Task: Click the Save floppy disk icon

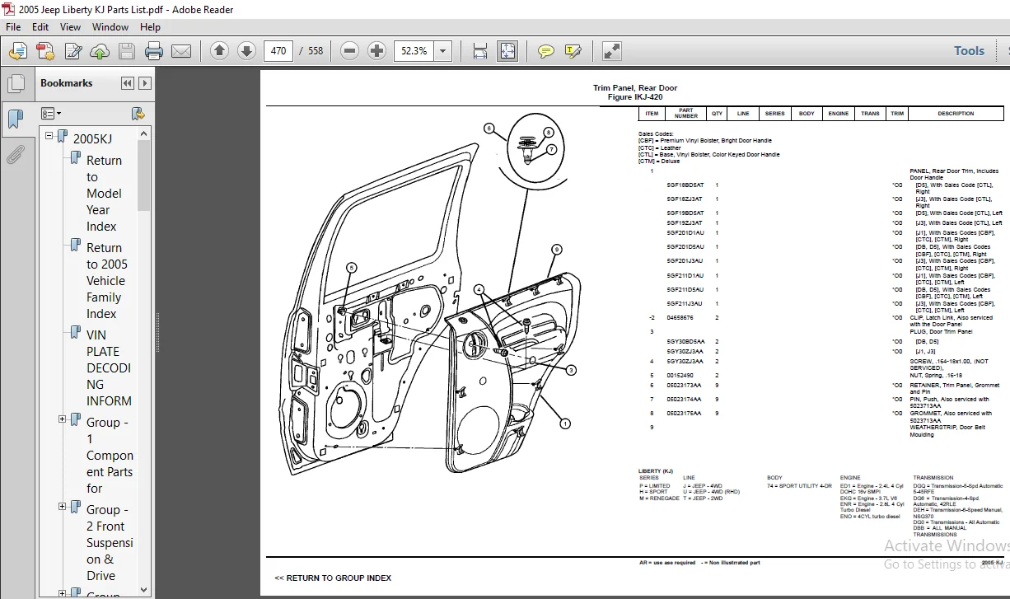Action: (127, 51)
